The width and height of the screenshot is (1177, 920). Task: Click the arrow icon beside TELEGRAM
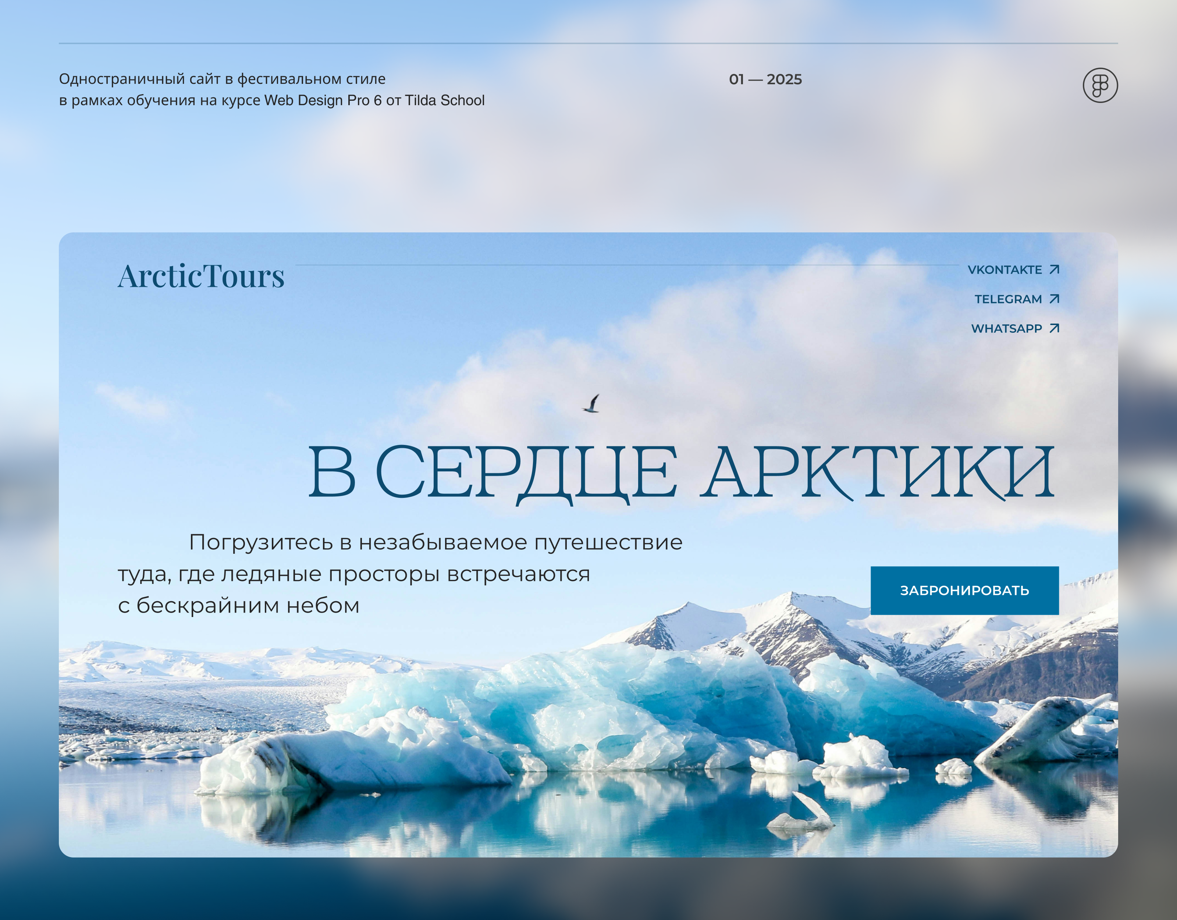[x=1054, y=299]
